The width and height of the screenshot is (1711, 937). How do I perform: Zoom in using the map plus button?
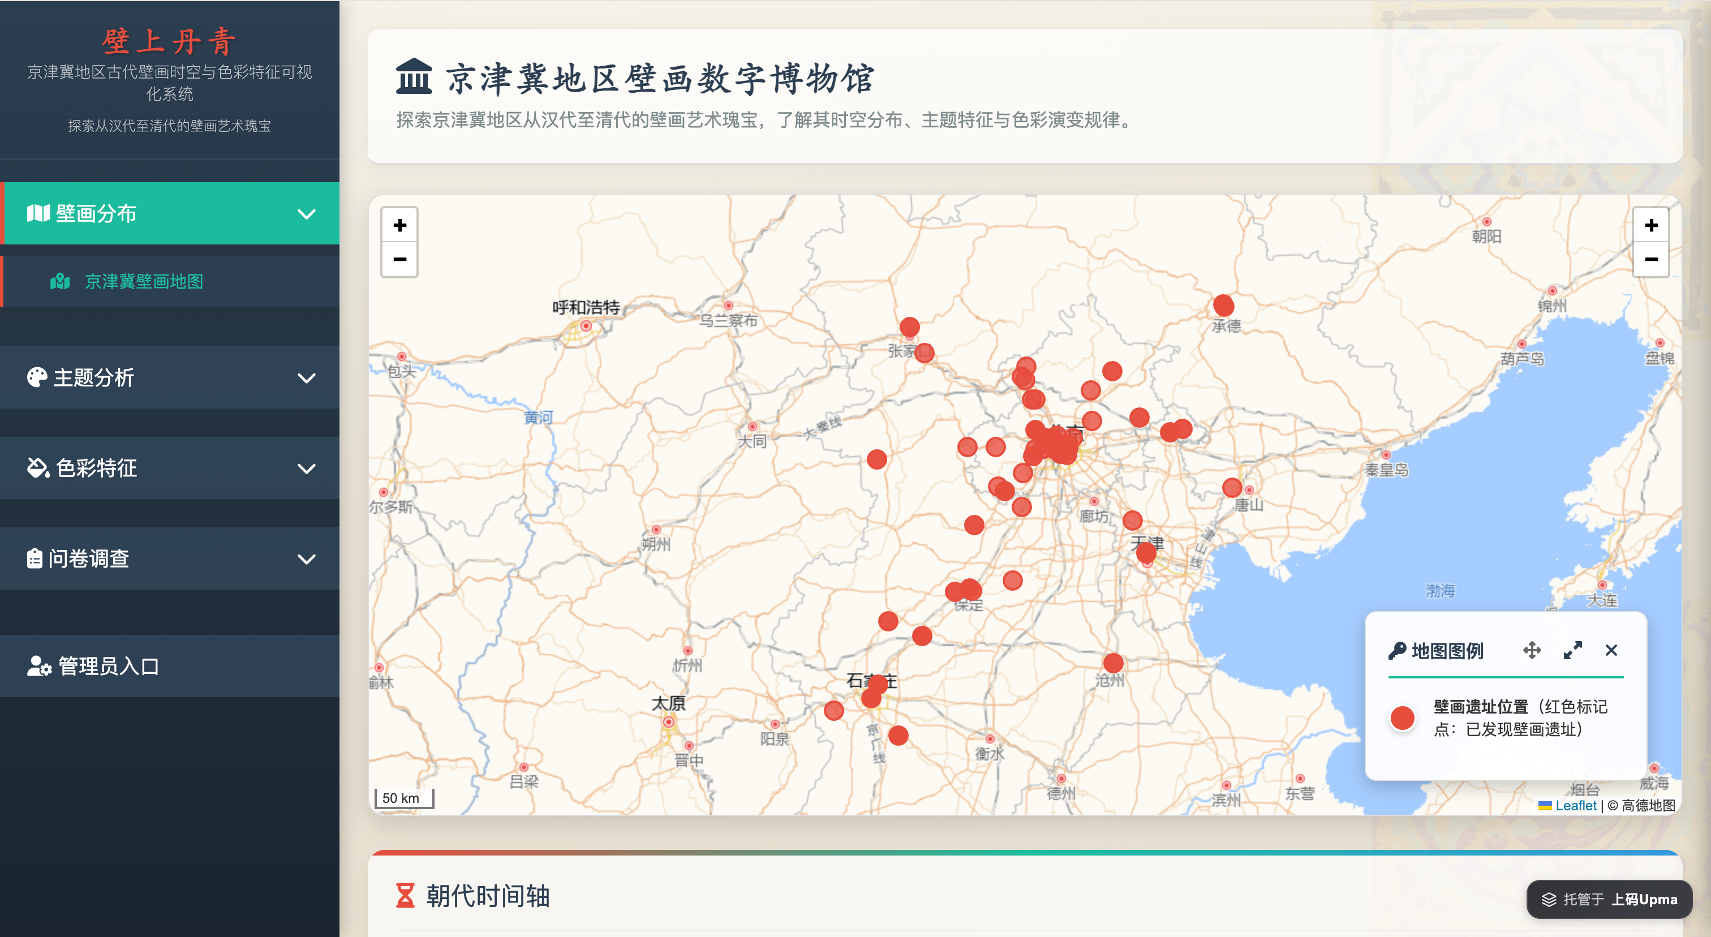pos(399,226)
